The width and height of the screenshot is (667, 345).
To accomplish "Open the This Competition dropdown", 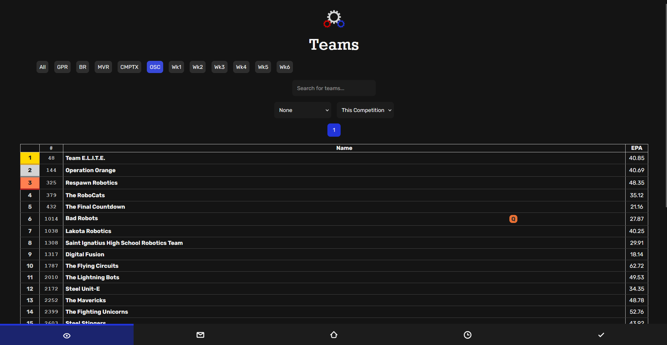I will pos(365,110).
